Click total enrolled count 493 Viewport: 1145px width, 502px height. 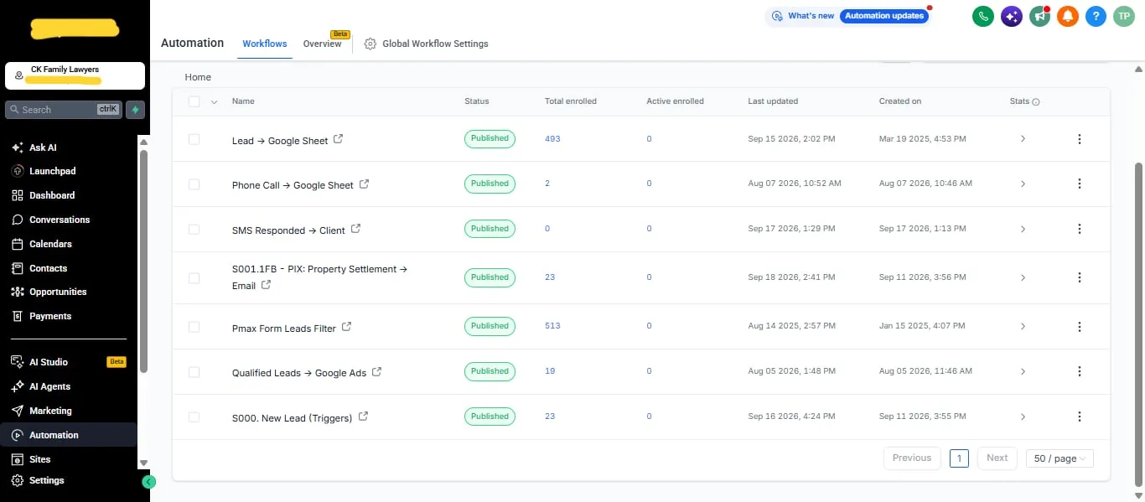[x=552, y=138]
